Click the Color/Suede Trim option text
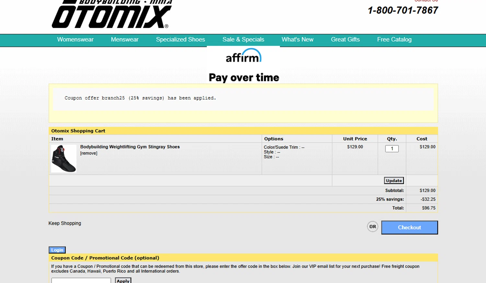 tap(284, 147)
